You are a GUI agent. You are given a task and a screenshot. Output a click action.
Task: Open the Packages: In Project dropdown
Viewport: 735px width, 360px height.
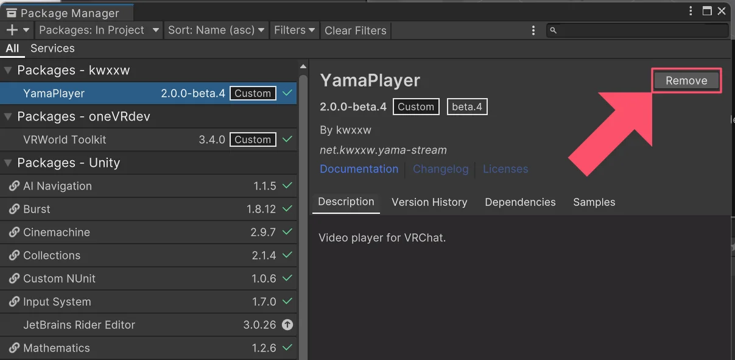(x=99, y=30)
